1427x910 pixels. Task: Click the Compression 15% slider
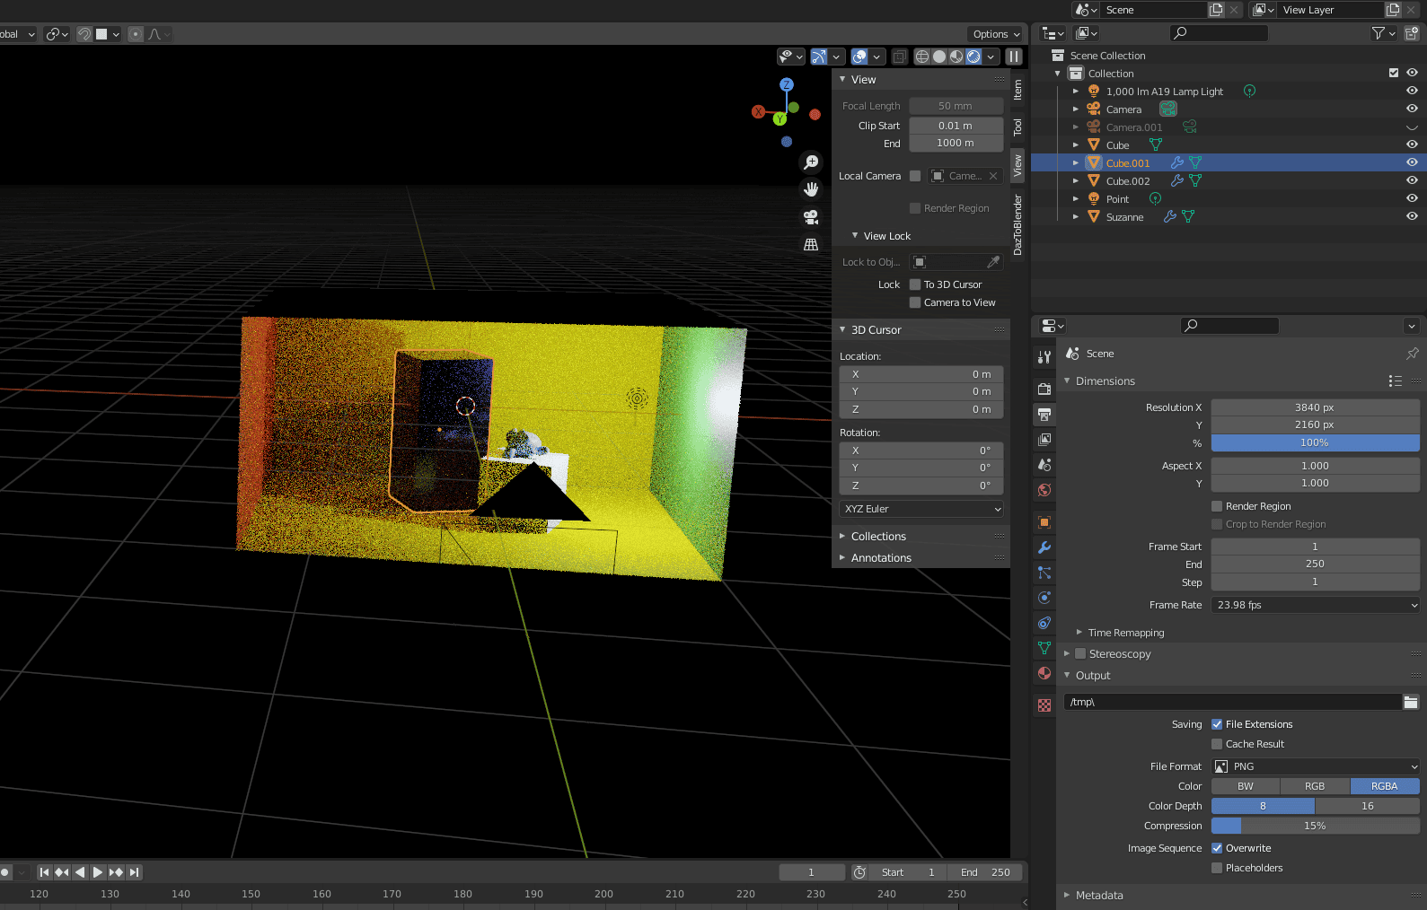1315,826
